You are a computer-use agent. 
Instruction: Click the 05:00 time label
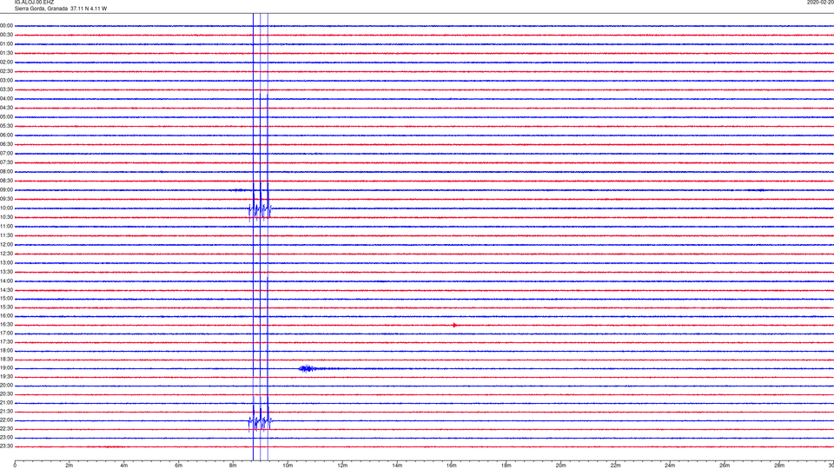coord(6,117)
